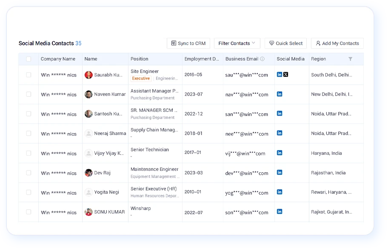
Task: Tick the select-all checkbox in table header
Action: tap(29, 59)
